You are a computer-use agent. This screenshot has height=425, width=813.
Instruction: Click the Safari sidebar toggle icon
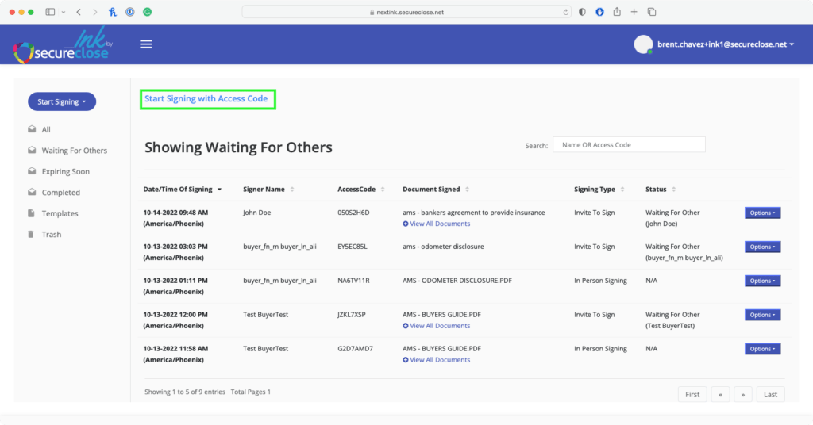coord(51,13)
